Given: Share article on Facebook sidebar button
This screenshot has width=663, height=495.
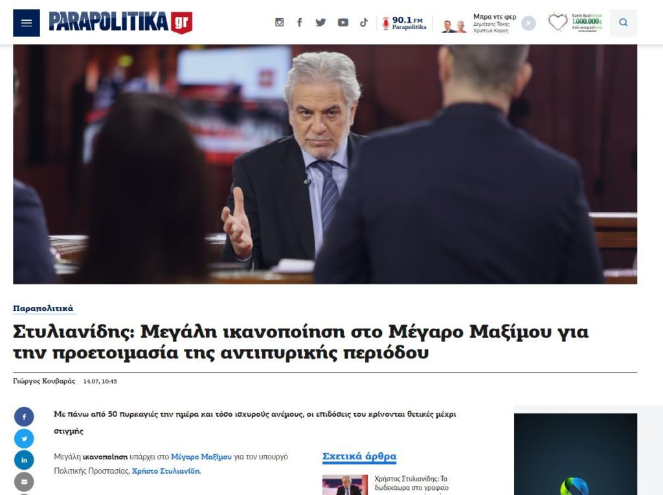Looking at the screenshot, I should 24,417.
